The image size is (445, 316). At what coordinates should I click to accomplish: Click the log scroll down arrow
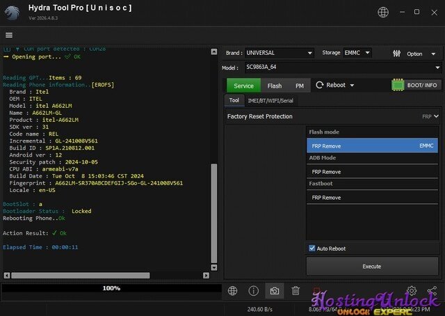(214, 267)
